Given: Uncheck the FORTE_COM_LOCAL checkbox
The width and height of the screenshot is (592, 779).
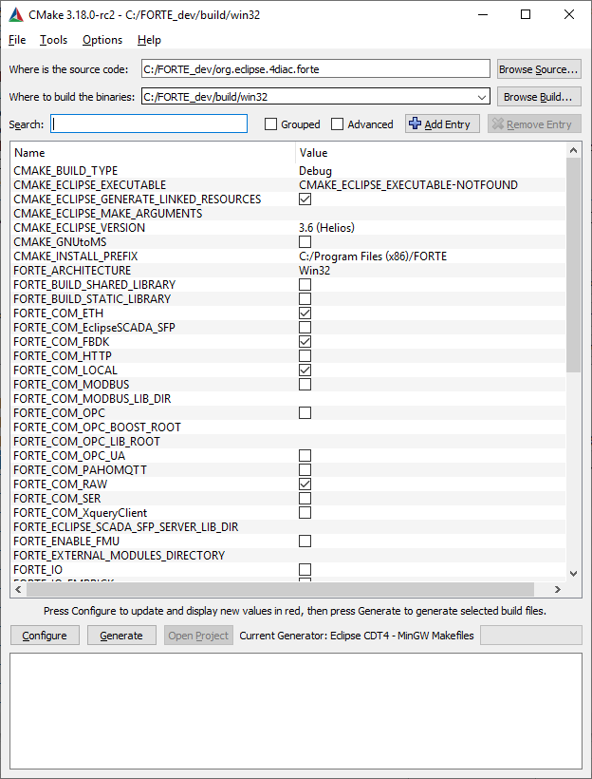Looking at the screenshot, I should (x=305, y=370).
